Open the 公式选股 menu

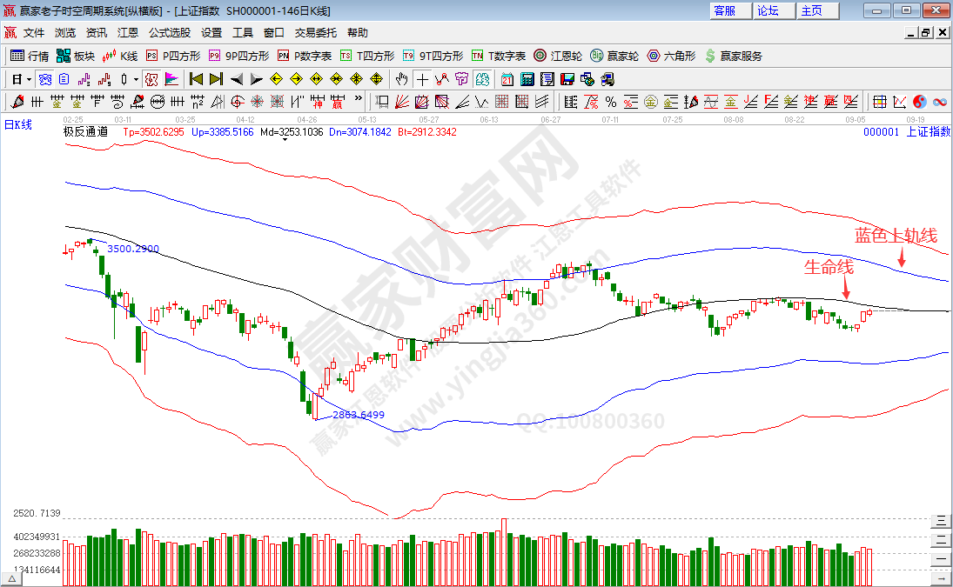(x=169, y=33)
